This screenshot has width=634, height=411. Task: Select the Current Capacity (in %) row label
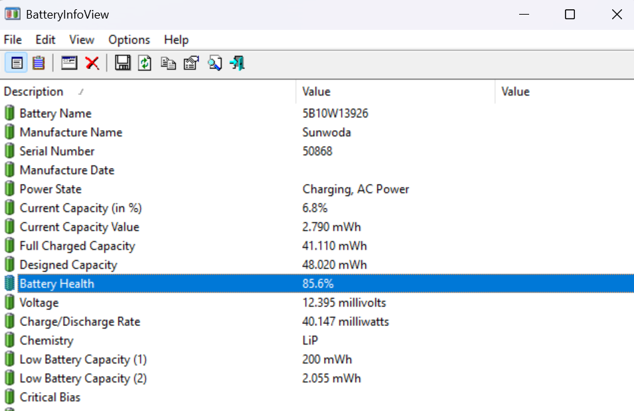tap(80, 208)
